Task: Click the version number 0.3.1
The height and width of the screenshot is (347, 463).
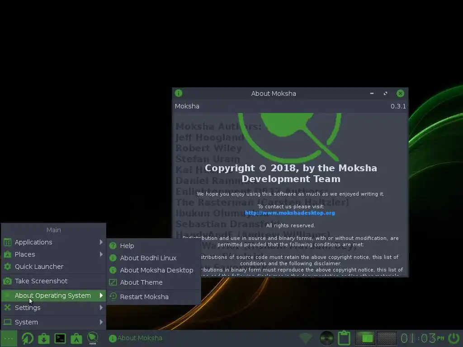Action: pyautogui.click(x=398, y=106)
